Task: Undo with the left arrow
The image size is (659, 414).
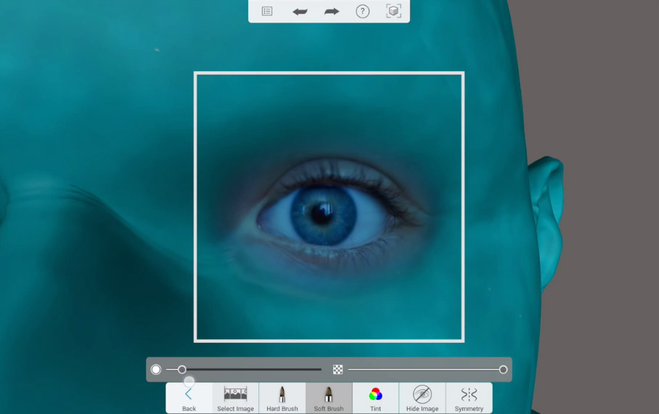Action: pos(300,12)
